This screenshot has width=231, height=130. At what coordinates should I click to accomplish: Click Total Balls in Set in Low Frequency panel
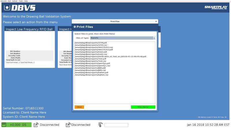pos(13,60)
